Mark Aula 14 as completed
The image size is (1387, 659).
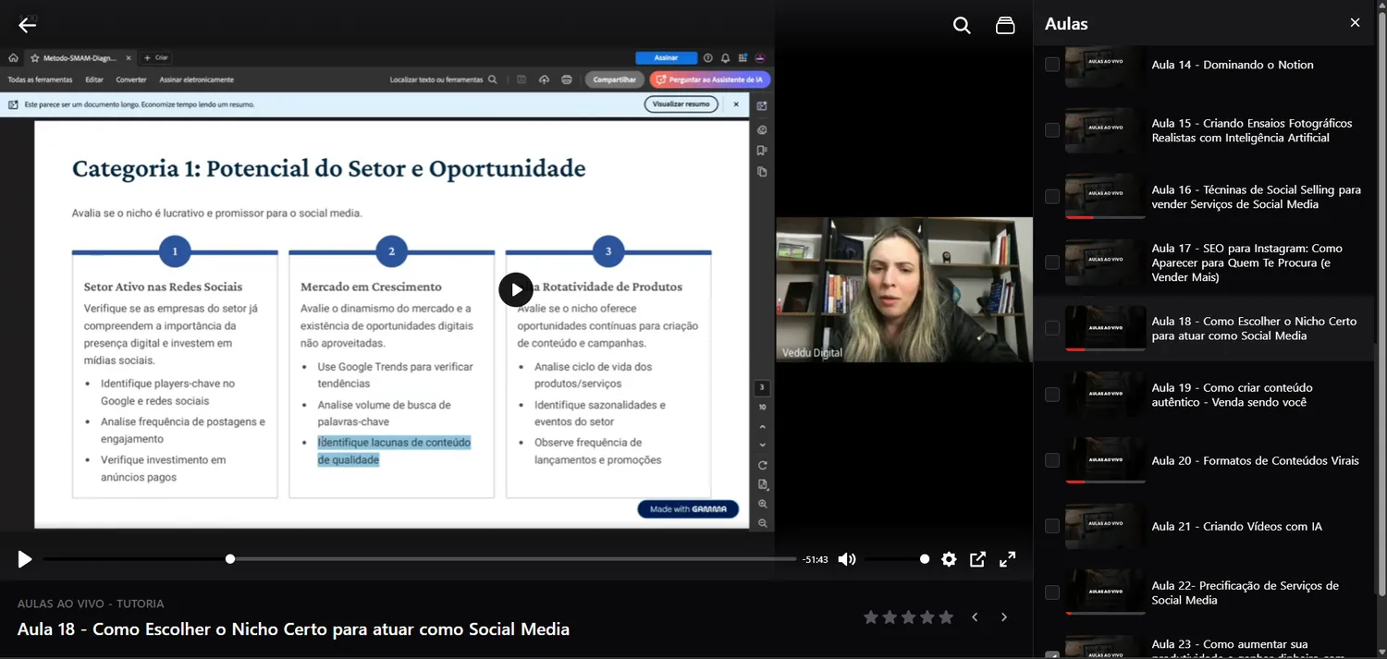pos(1052,65)
